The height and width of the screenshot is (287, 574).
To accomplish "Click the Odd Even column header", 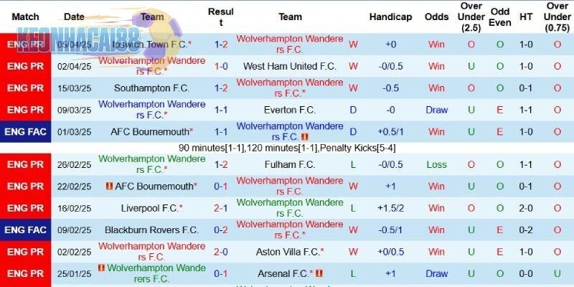I will (x=500, y=17).
